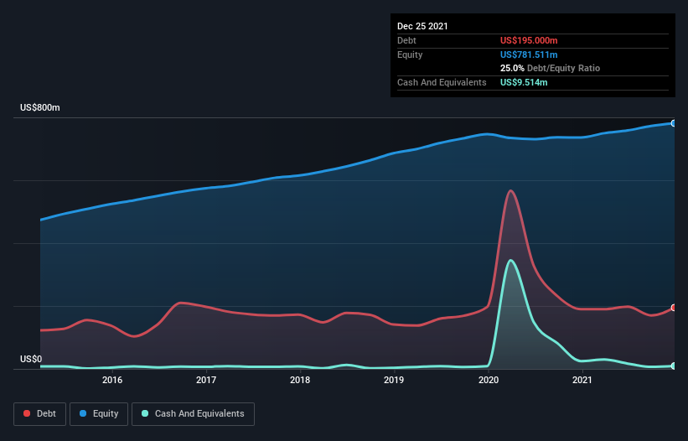Screen dimensions: 688x441
Task: Click the red Debt endpoint marker
Action: point(674,308)
